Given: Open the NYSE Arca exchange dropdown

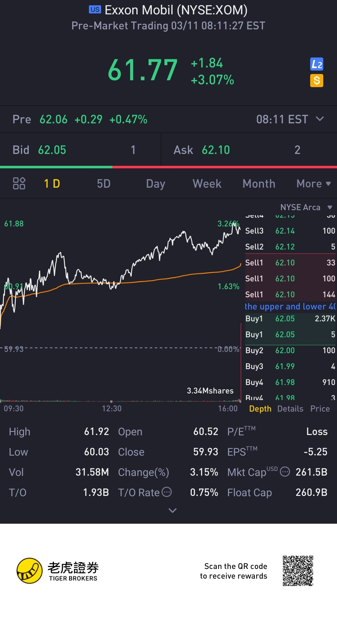Looking at the screenshot, I should pos(306,207).
